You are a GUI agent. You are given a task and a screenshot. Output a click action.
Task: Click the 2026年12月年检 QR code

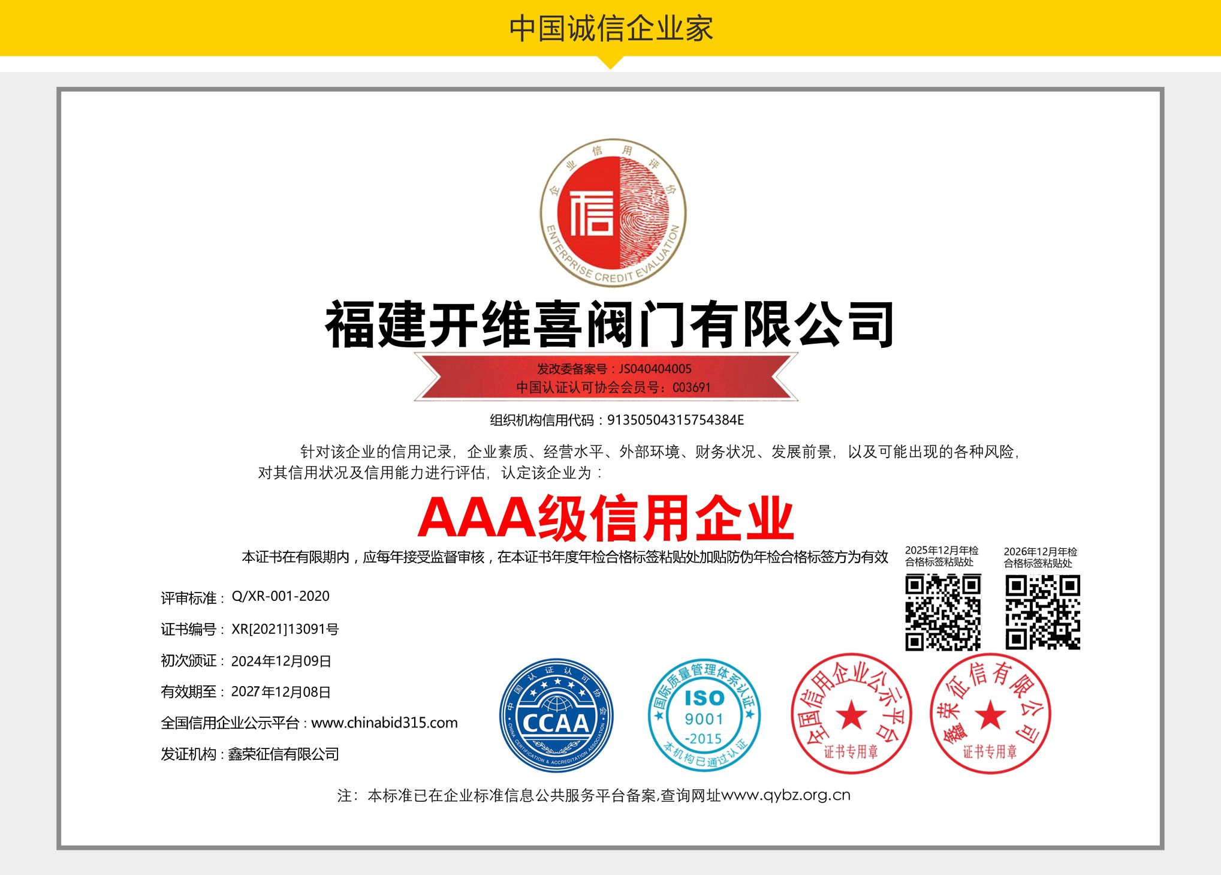1042,612
